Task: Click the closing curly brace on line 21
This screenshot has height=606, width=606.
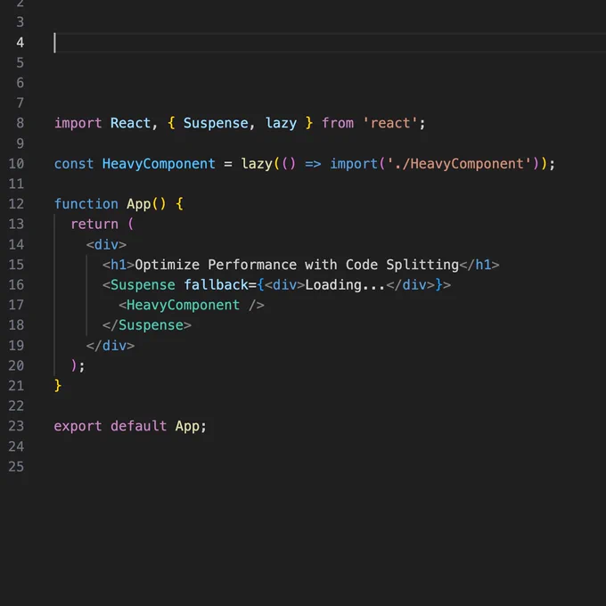Action: pos(58,386)
